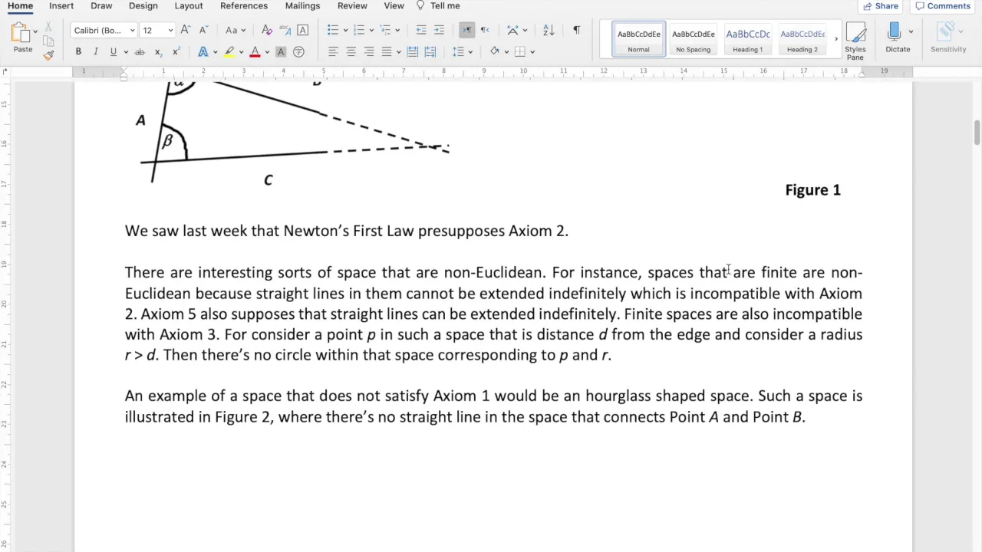Toggle bold formatting
This screenshot has height=552, width=982.
point(78,51)
